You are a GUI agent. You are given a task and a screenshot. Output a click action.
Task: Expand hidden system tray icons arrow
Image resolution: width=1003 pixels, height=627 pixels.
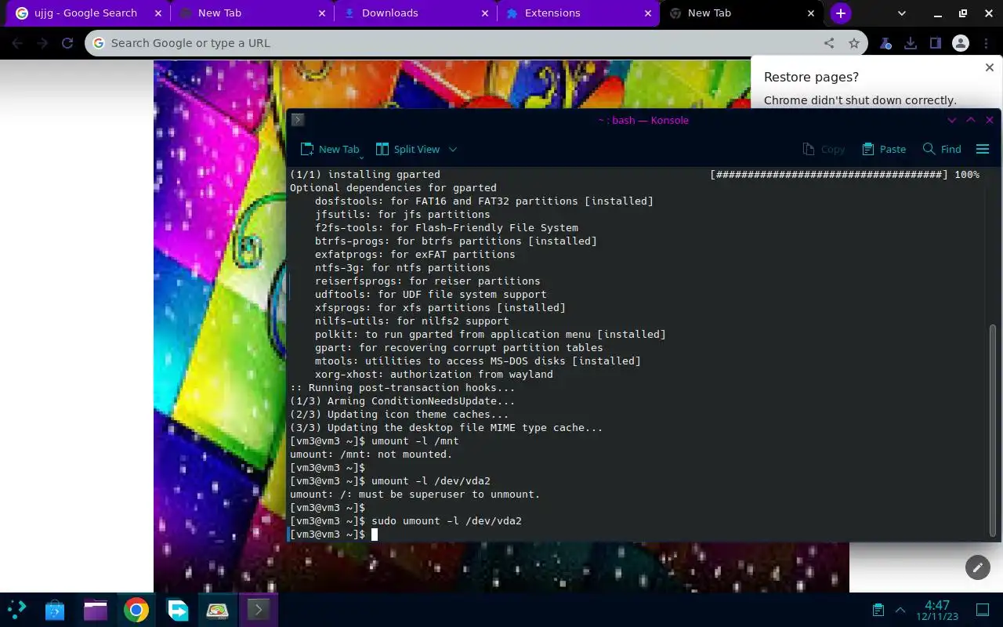click(900, 610)
